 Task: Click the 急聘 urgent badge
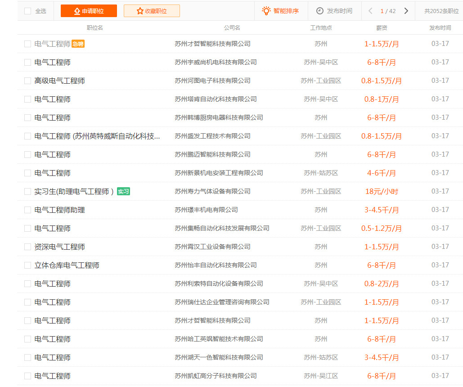coord(78,44)
